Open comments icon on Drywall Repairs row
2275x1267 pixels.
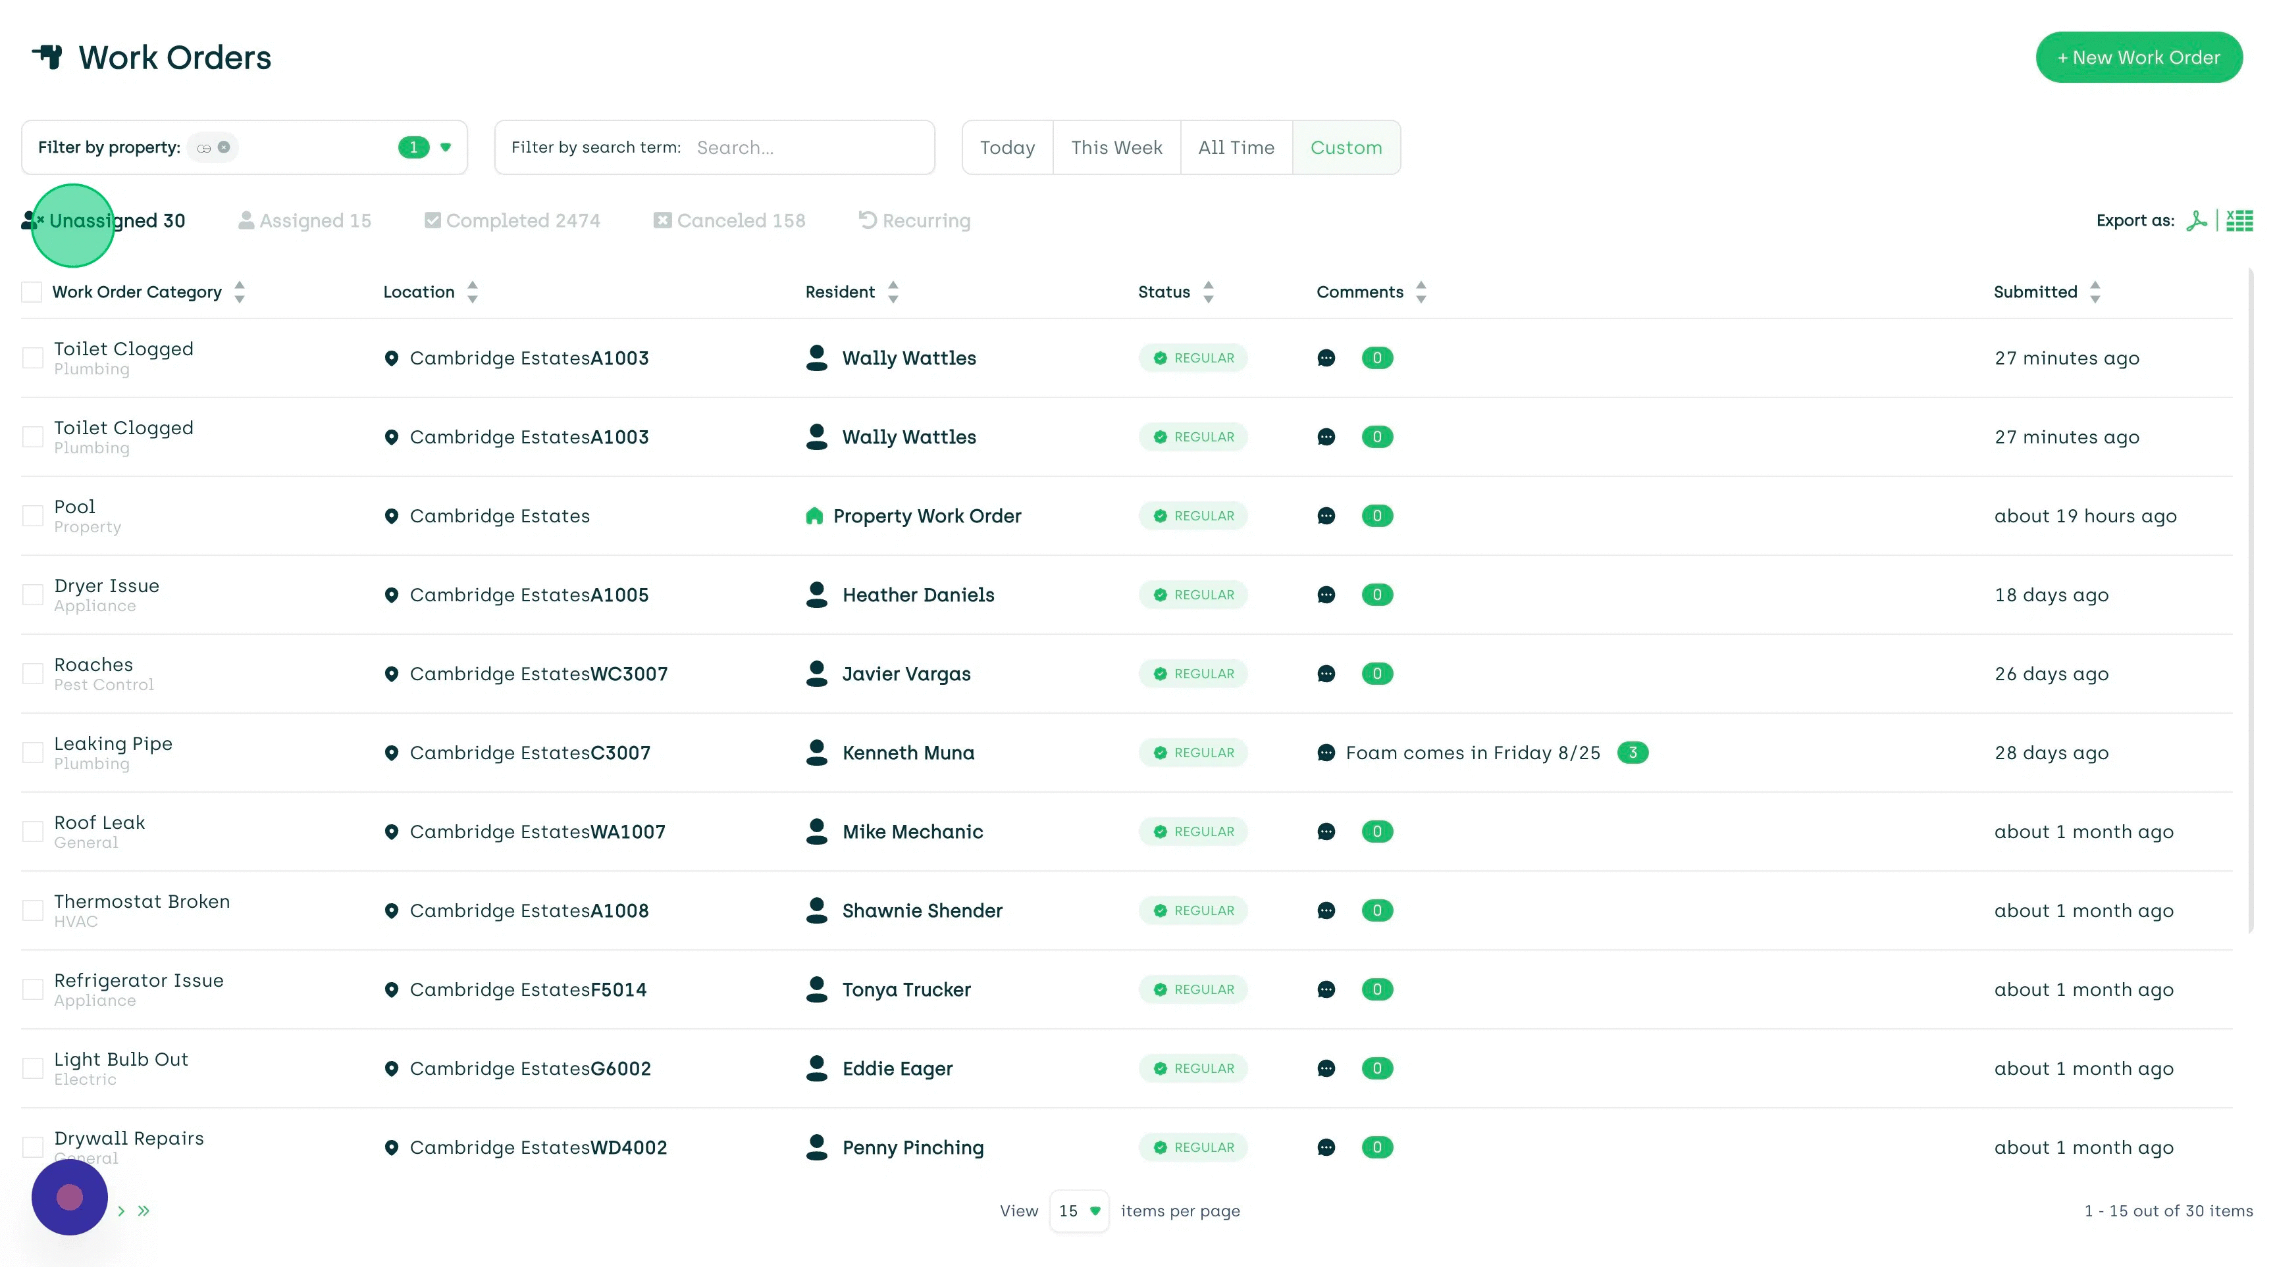(1326, 1148)
